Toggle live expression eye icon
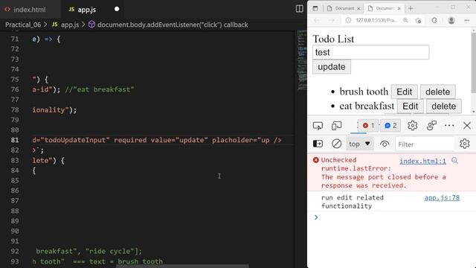This screenshot has height=268, width=476. coord(385,144)
